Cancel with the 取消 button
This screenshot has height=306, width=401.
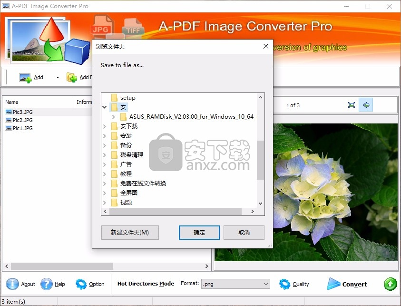click(x=244, y=233)
